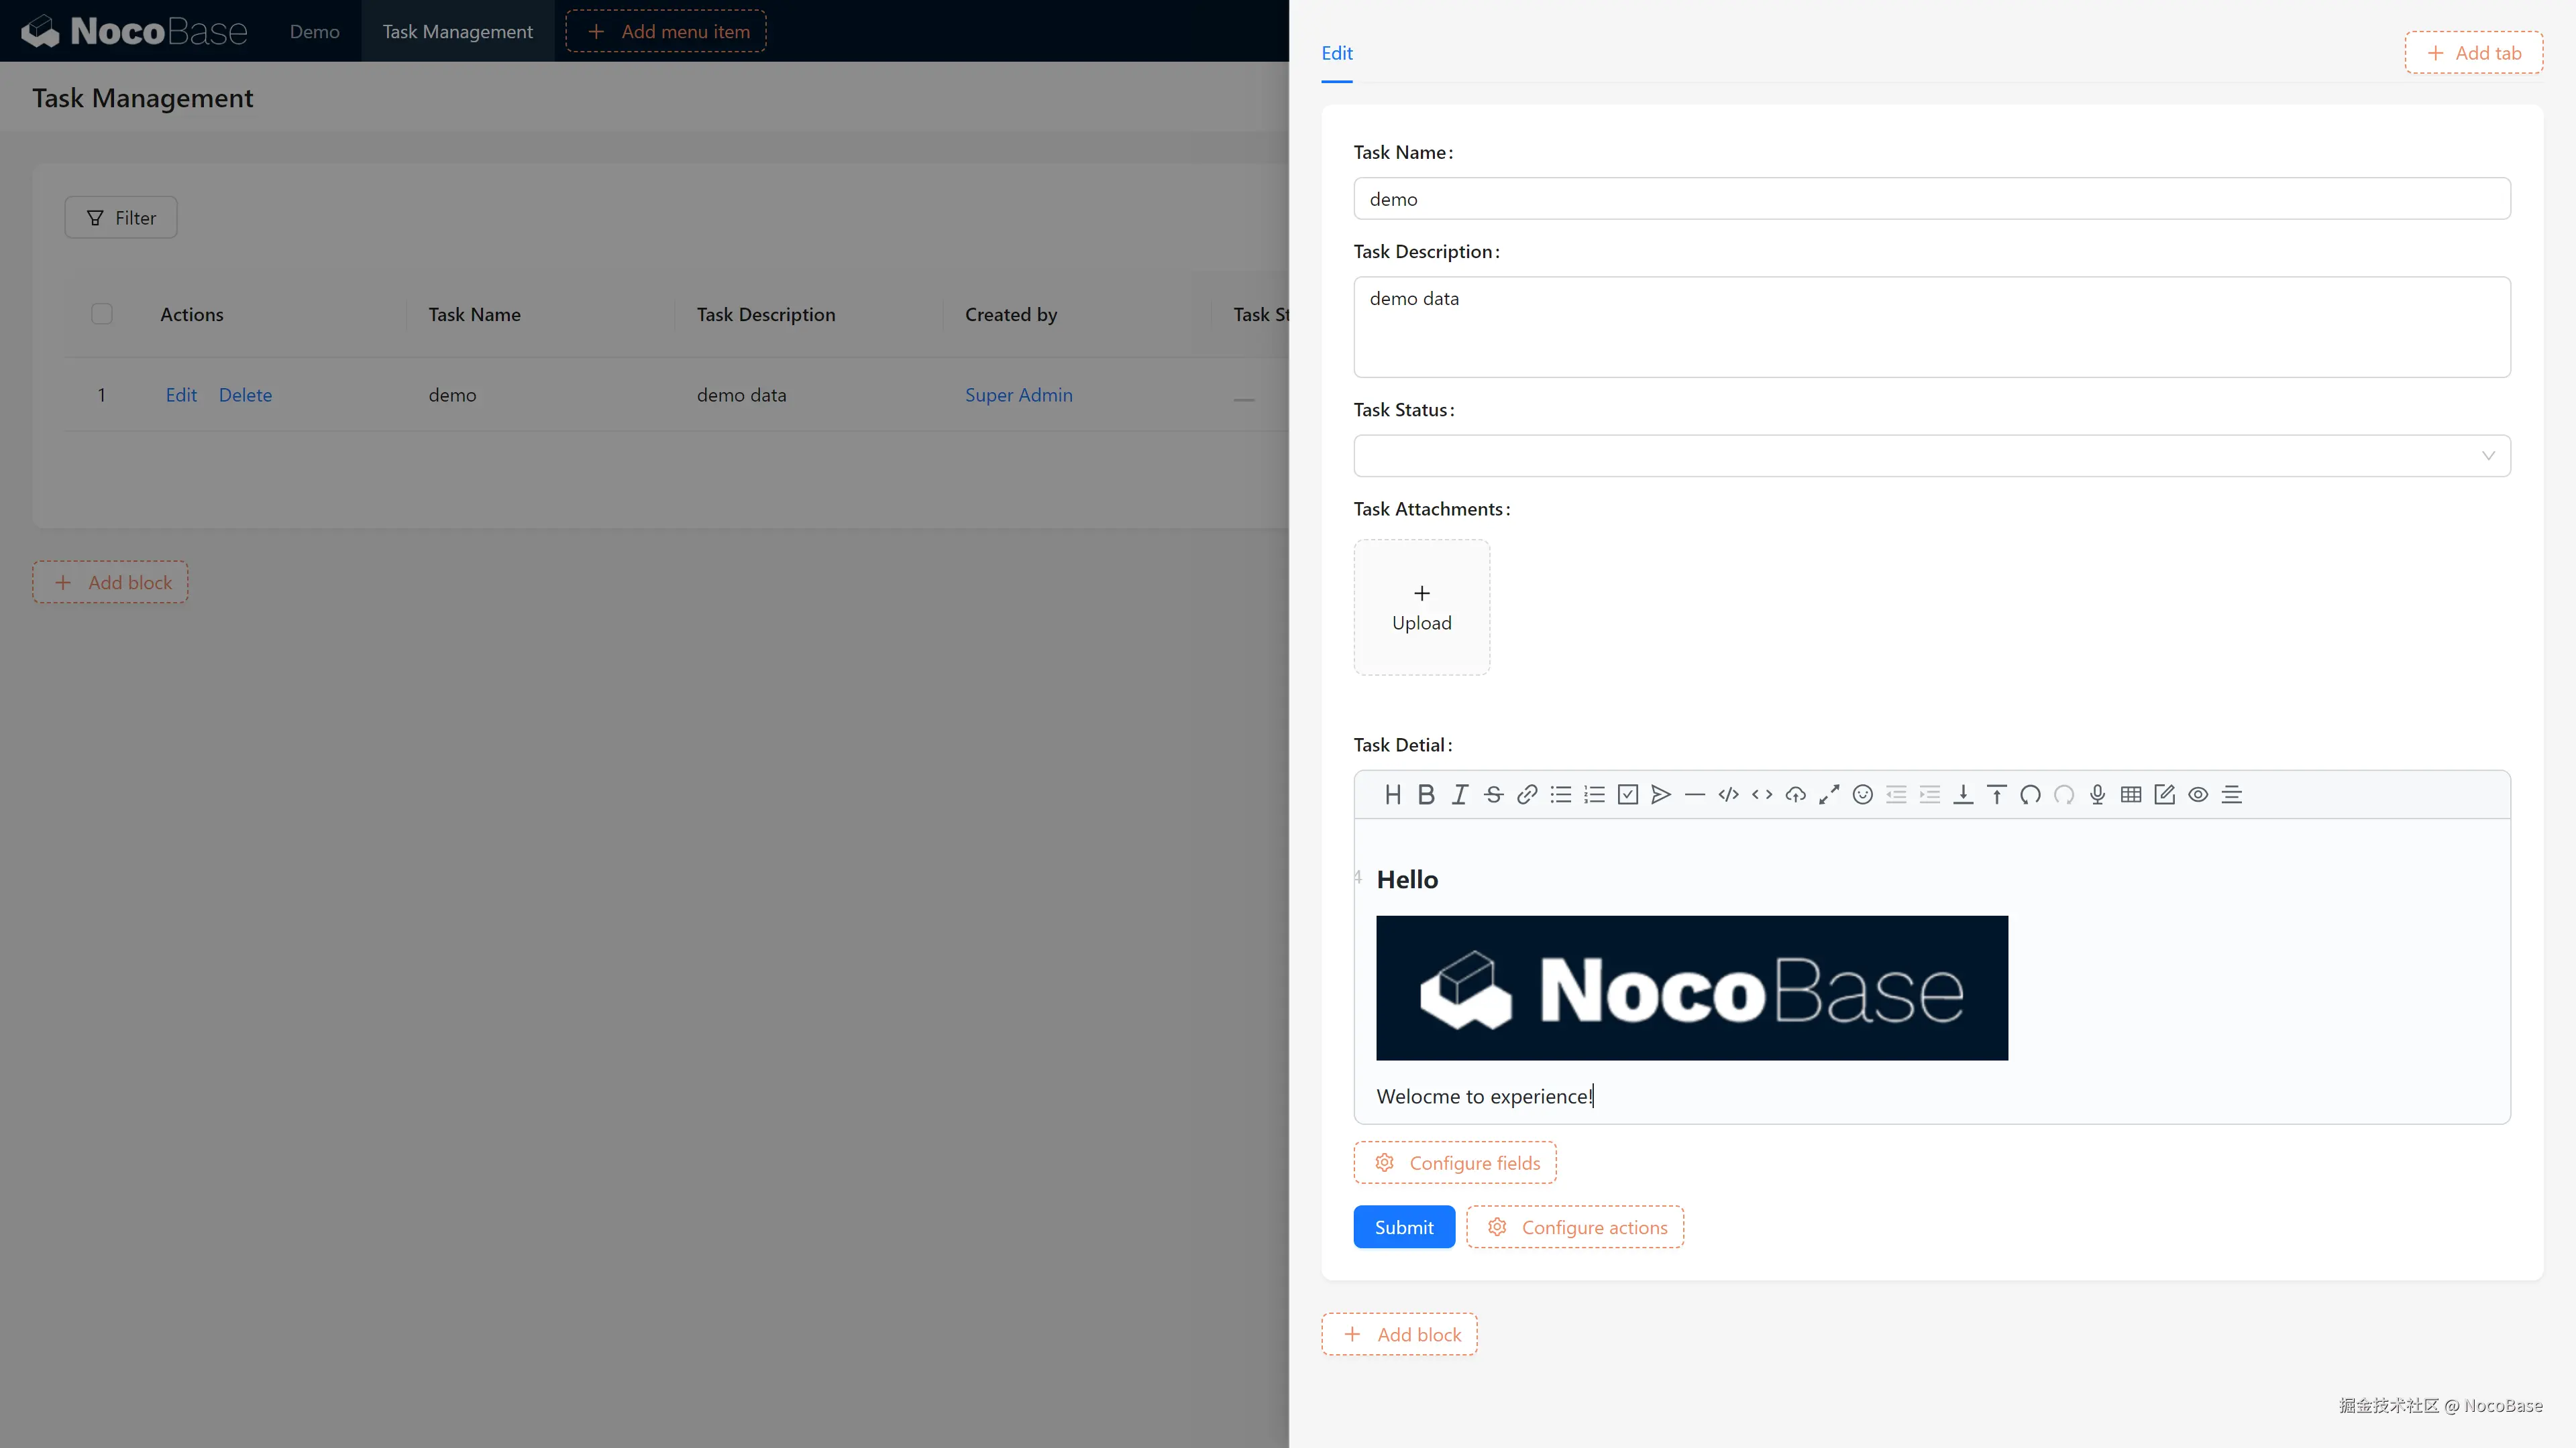The image size is (2576, 1448).
Task: Open the Demo menu item
Action: click(x=314, y=31)
